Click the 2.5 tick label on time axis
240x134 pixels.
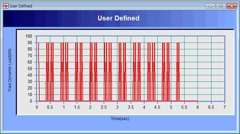pos(104,107)
